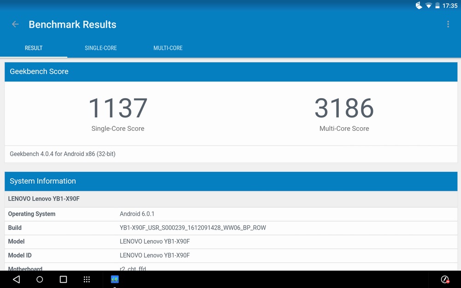The width and height of the screenshot is (461, 288).
Task: Tap the System Information section header
Action: click(231, 181)
